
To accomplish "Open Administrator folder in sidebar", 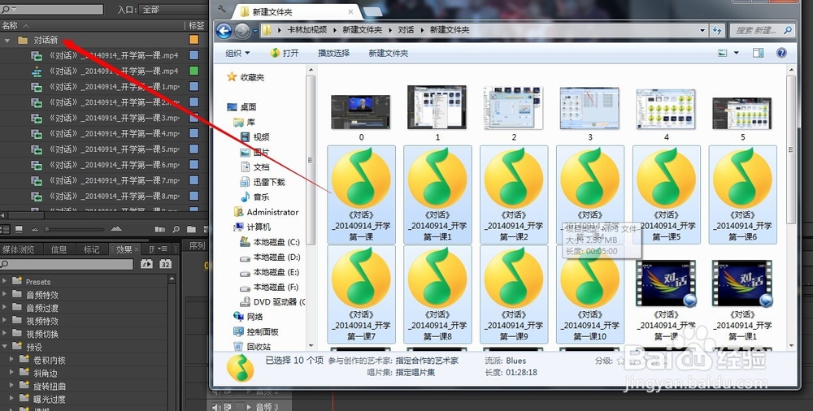I will point(267,212).
